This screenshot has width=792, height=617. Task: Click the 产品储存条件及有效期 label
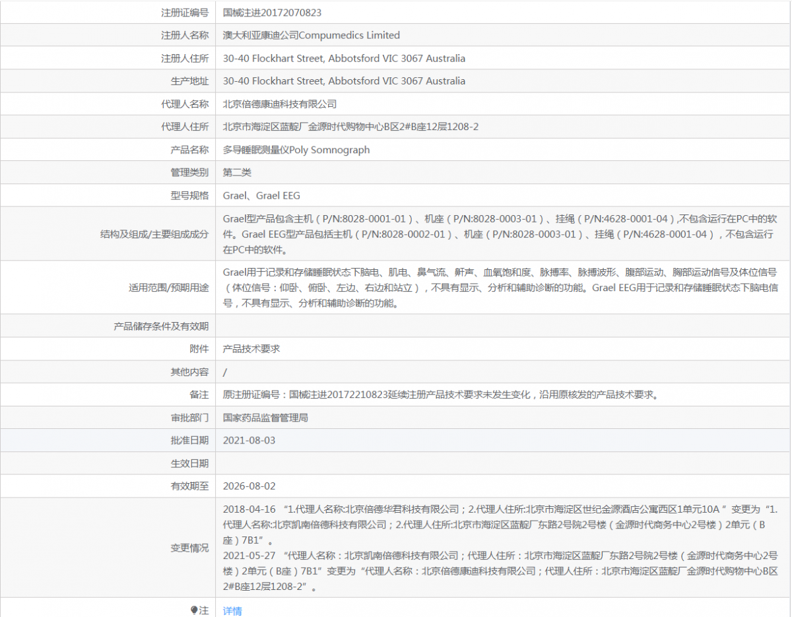(162, 326)
